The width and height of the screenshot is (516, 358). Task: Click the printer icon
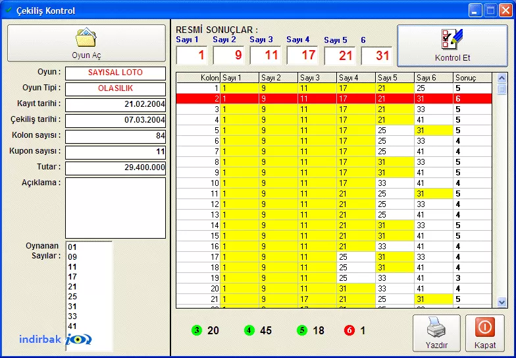(x=436, y=327)
